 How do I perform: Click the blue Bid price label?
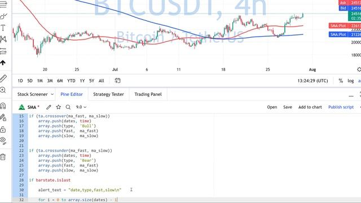tap(350, 8)
